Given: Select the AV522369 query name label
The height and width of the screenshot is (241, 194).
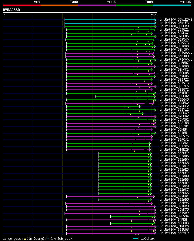Looking at the screenshot, I should pos(12,10).
